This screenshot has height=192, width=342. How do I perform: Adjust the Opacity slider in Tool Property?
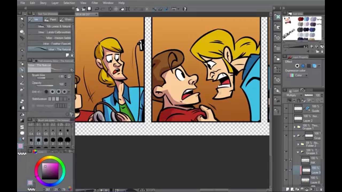click(x=45, y=86)
